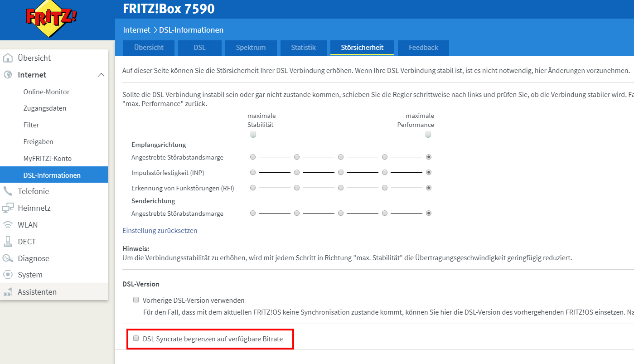Select middle Senderichtung Störabstandsmarge radio step
The image size is (634, 364).
pos(341,213)
